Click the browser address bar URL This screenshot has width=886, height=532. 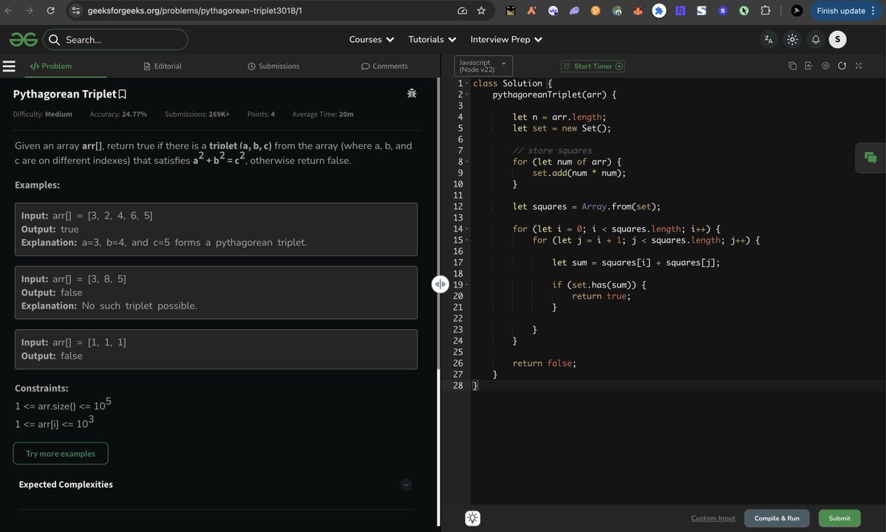coord(194,11)
